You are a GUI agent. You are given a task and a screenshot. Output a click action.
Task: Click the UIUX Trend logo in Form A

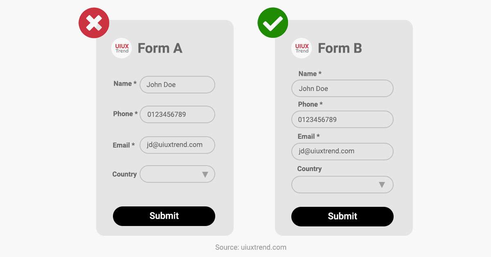pos(122,48)
